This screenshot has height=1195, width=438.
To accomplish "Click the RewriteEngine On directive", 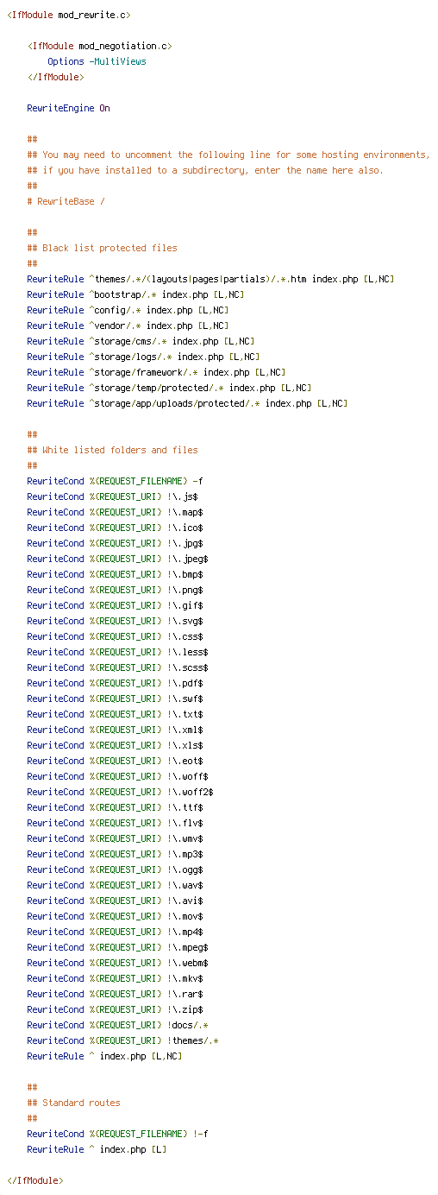I will (68, 108).
